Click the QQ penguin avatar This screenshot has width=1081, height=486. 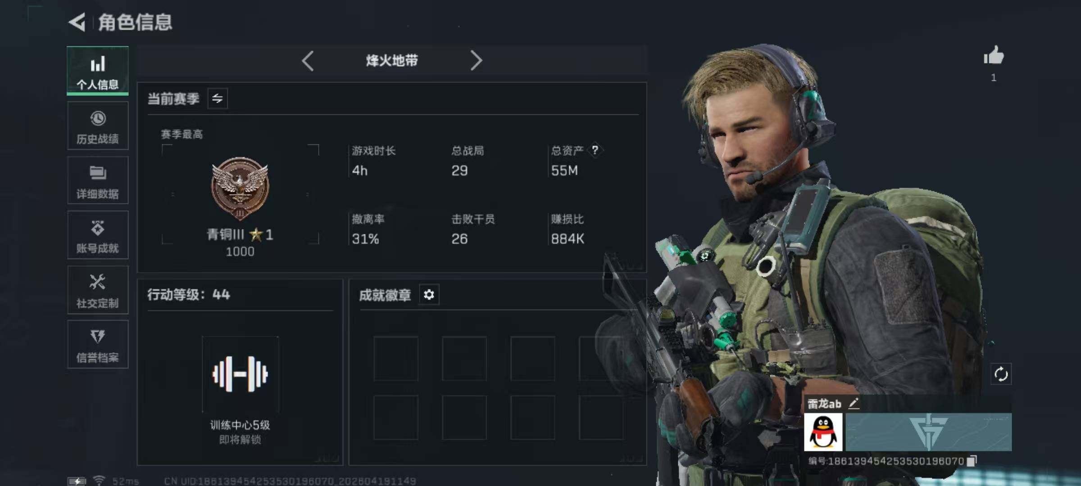[823, 432]
